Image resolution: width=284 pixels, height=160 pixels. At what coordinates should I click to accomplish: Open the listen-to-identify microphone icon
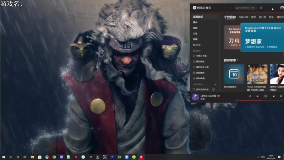pos(261,8)
